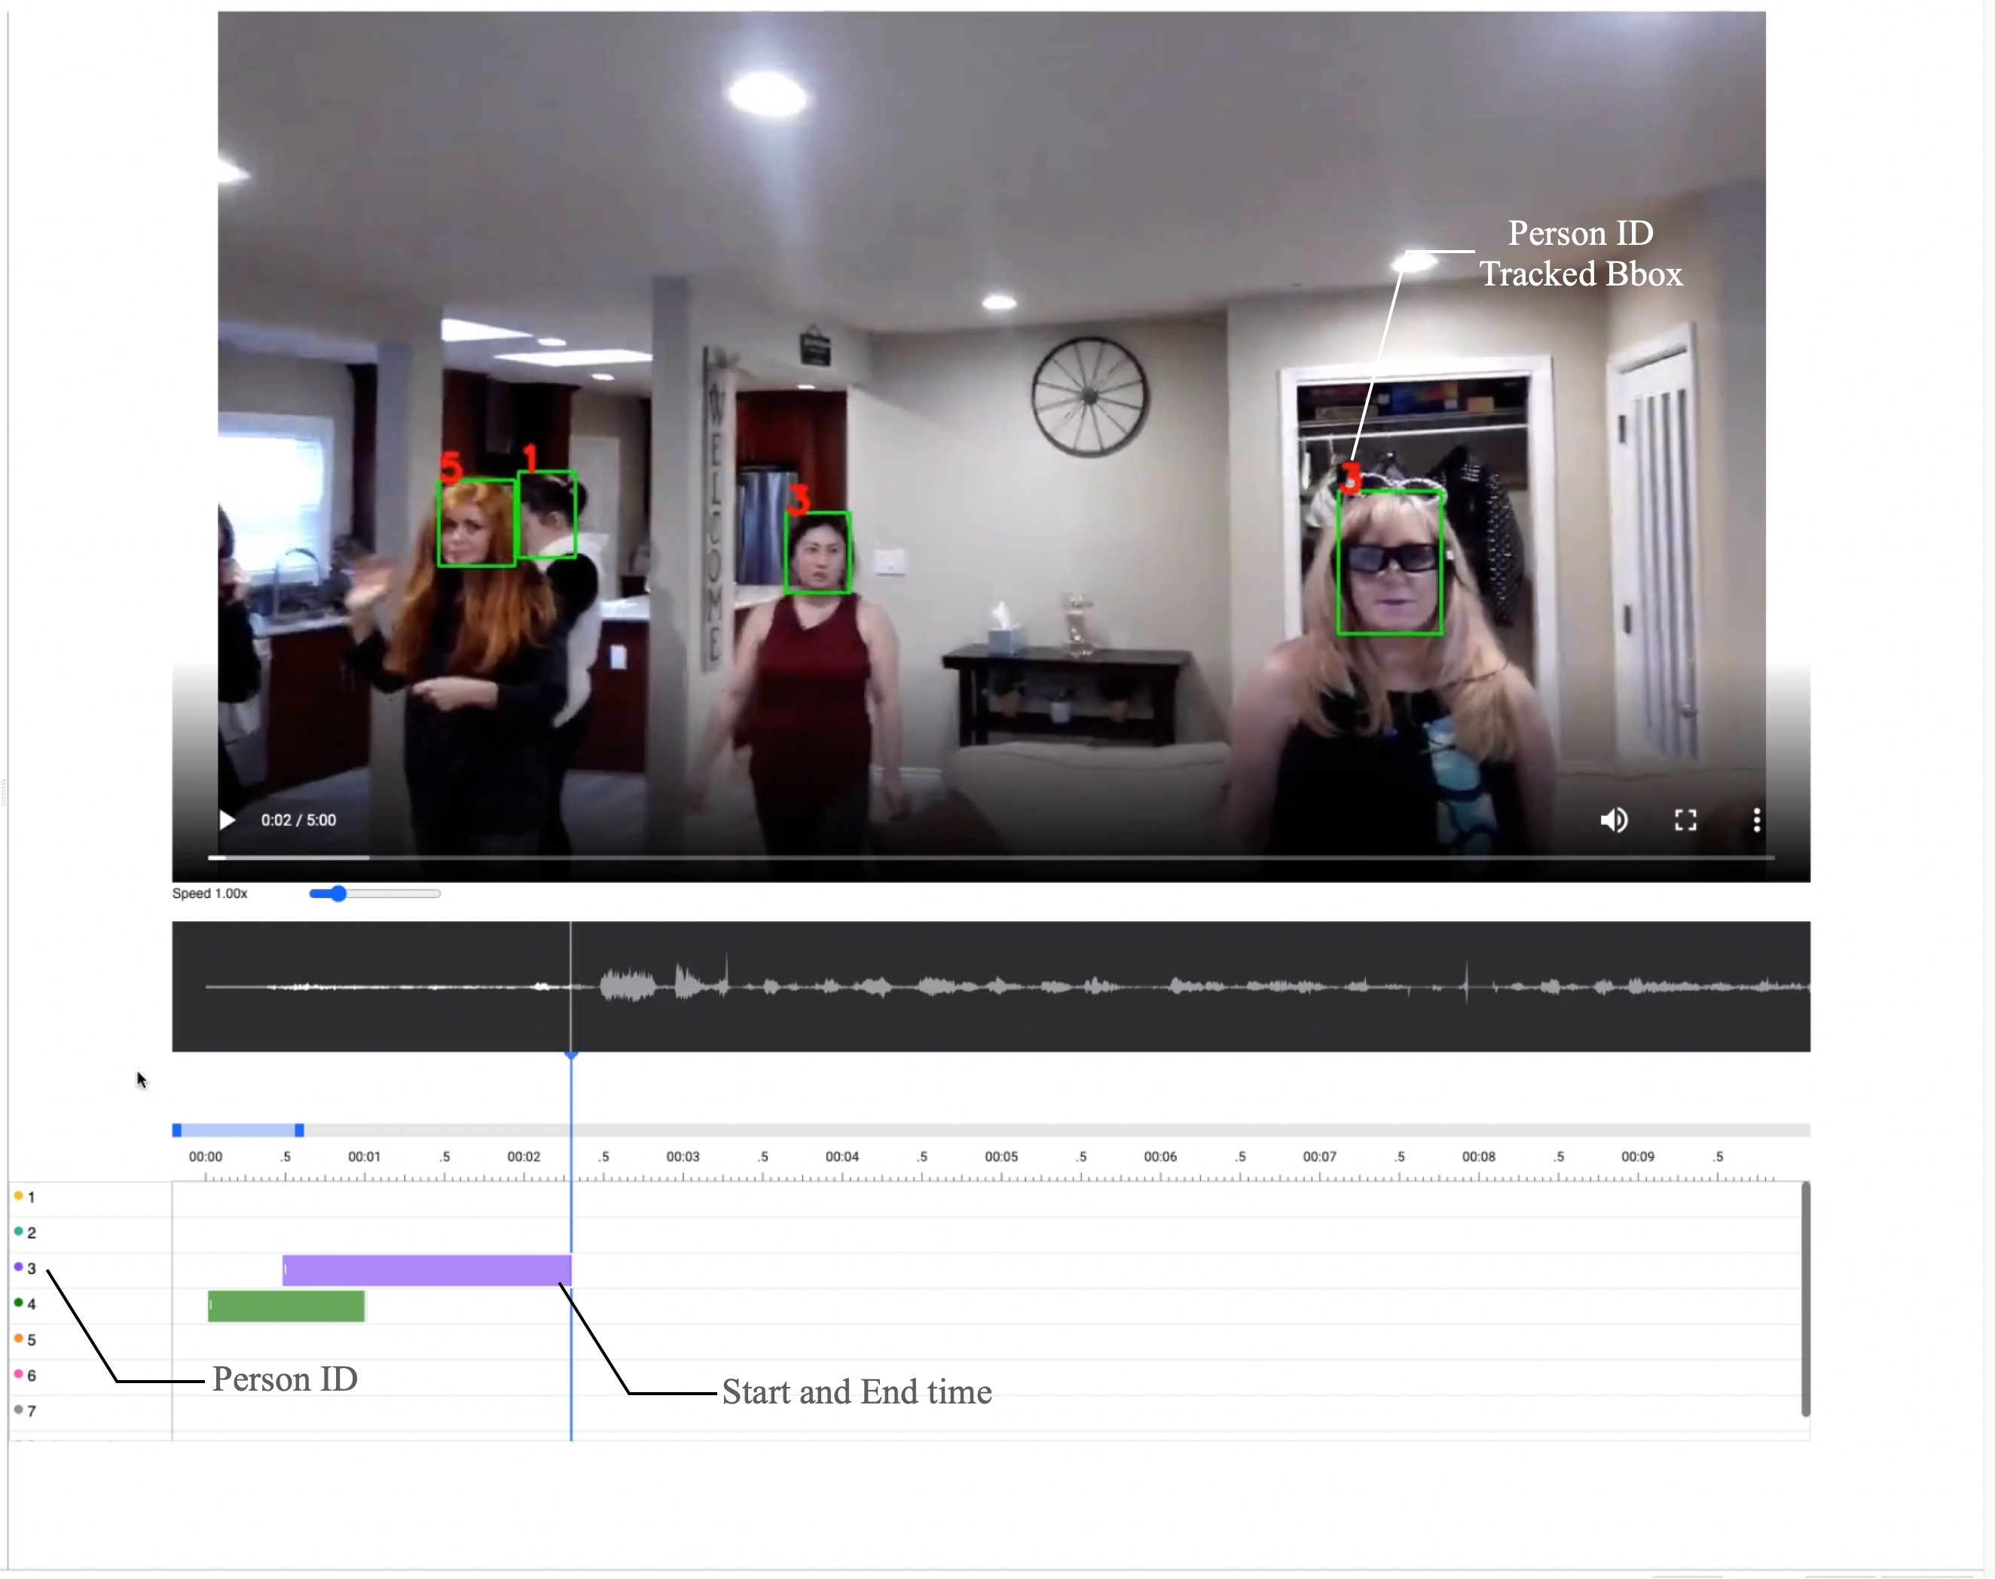Click the right handle of zoom range bar
This screenshot has height=1579, width=1995.
pyautogui.click(x=298, y=1130)
